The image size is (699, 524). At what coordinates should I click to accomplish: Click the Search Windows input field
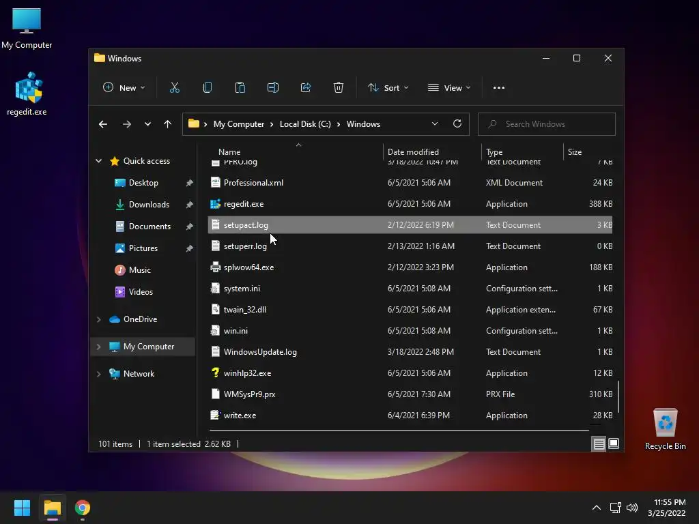click(x=547, y=124)
